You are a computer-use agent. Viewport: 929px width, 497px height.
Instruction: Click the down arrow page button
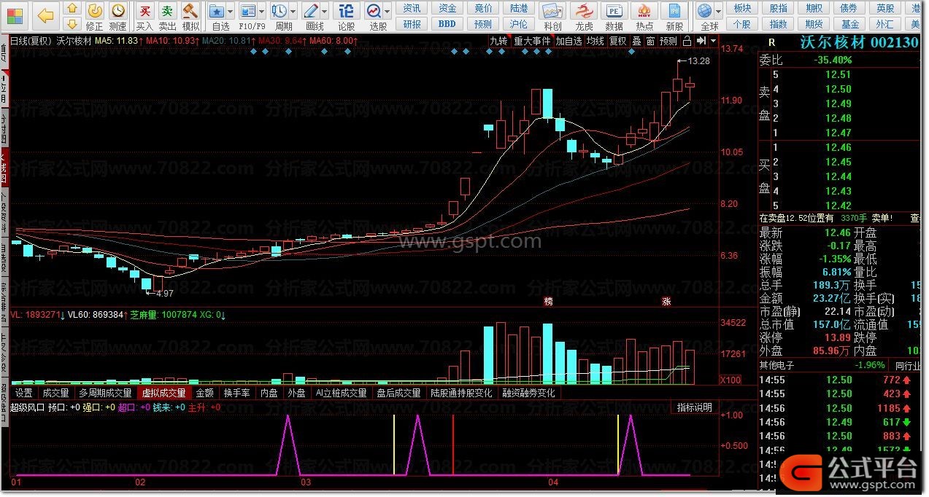click(x=72, y=24)
